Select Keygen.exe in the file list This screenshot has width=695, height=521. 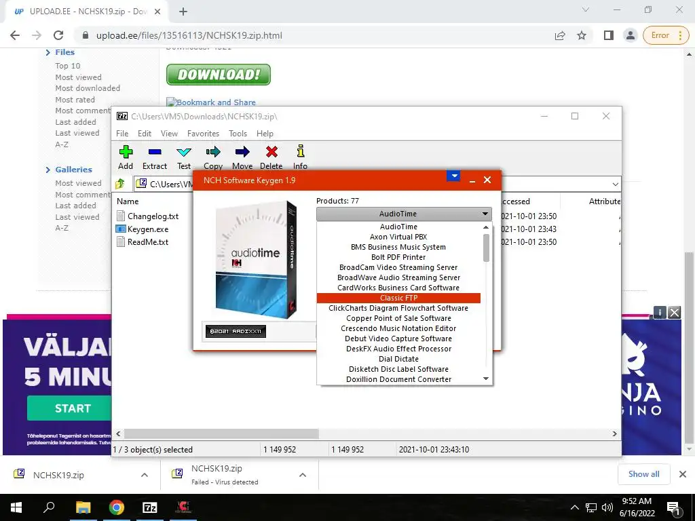point(148,229)
